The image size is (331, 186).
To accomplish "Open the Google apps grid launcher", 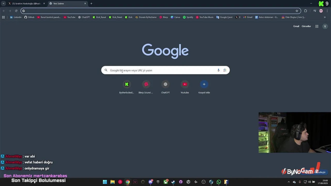I will click(x=317, y=26).
